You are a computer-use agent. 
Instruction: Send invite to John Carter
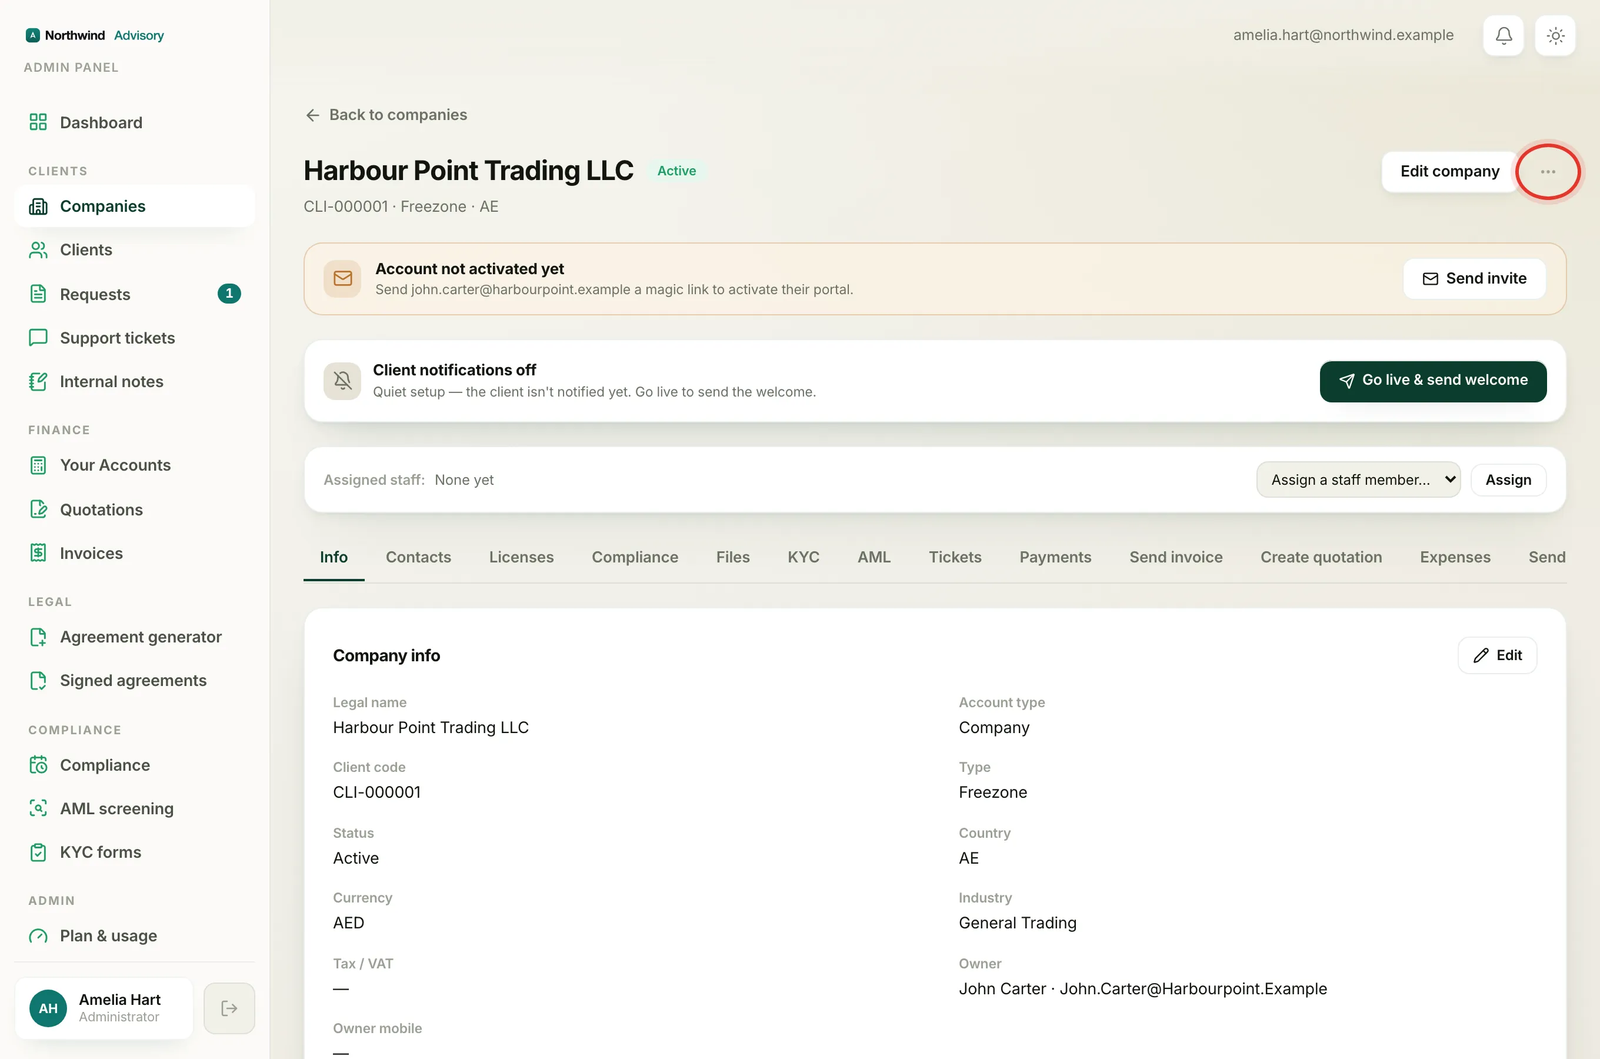[x=1475, y=278]
